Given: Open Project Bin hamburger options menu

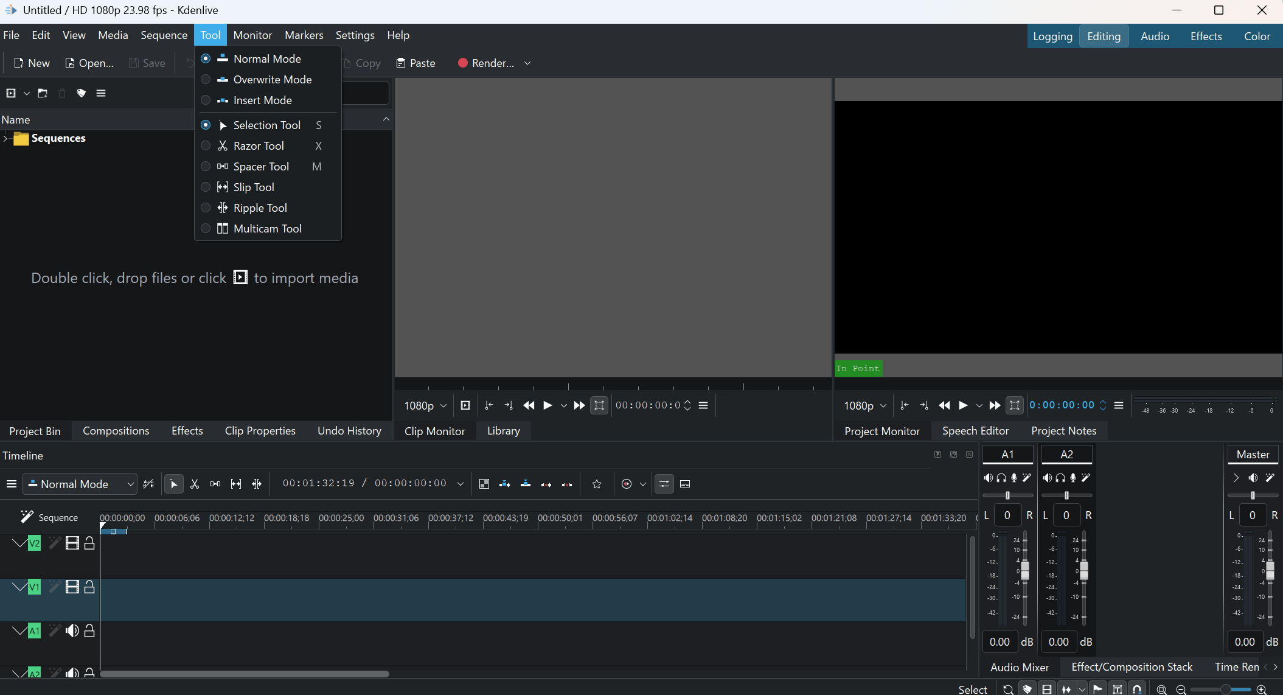Looking at the screenshot, I should click(x=101, y=93).
